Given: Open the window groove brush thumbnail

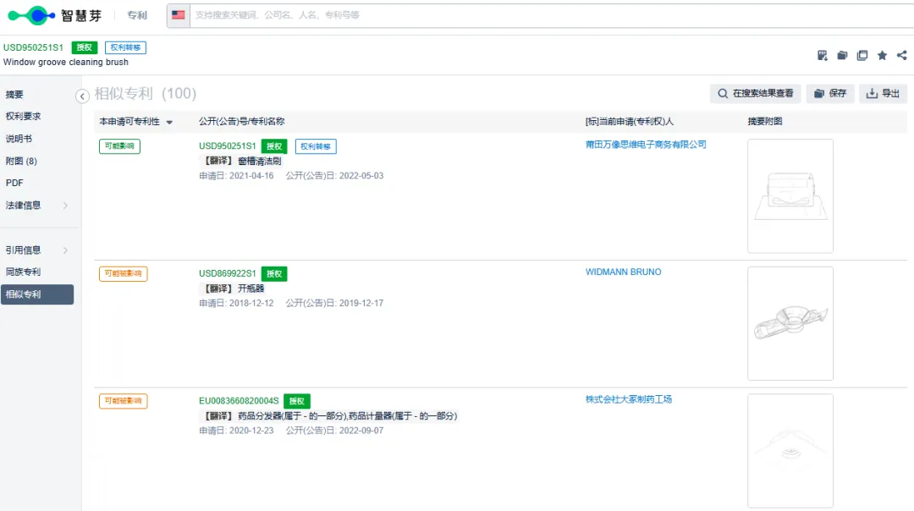Looking at the screenshot, I should tap(790, 195).
